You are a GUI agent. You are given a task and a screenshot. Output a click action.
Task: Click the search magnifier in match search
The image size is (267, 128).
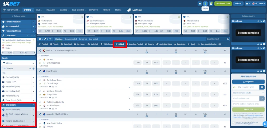pos(228,39)
